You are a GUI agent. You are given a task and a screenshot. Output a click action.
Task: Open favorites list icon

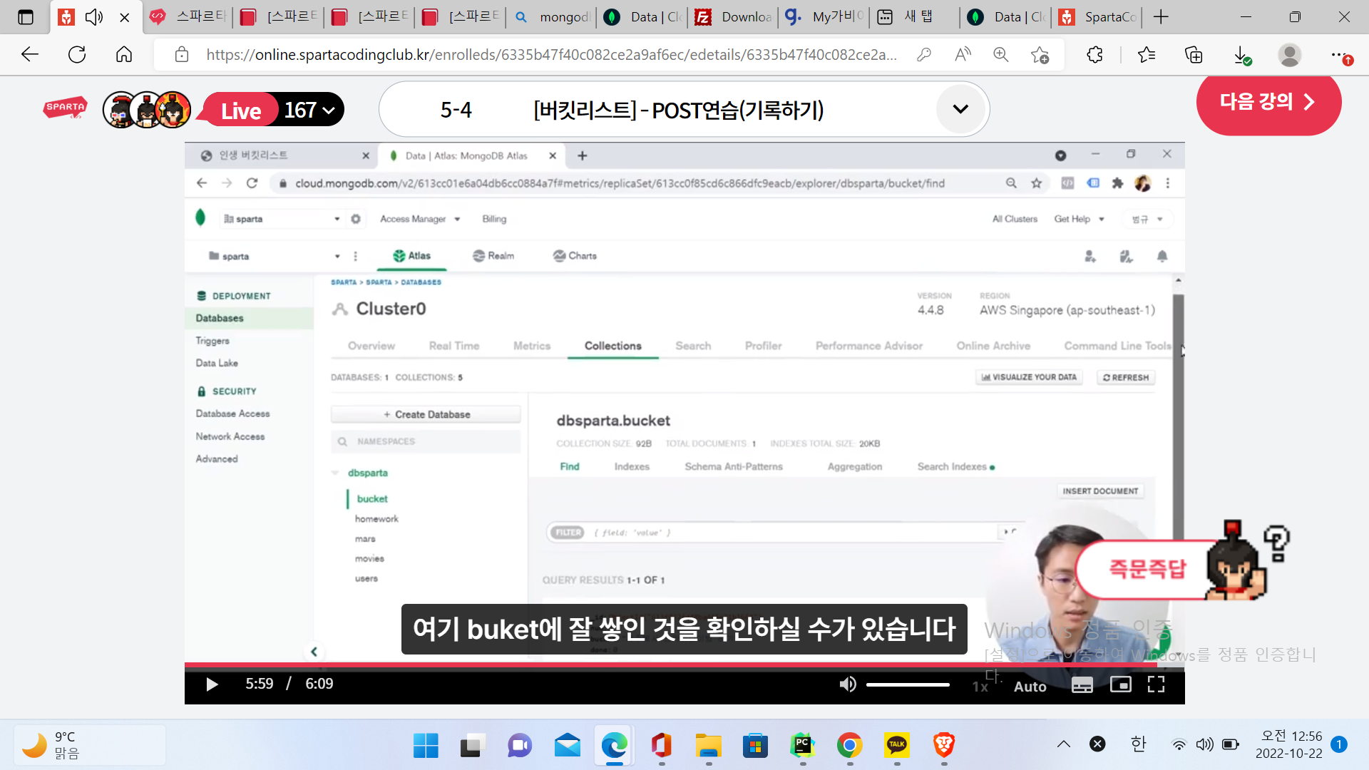pyautogui.click(x=1147, y=54)
